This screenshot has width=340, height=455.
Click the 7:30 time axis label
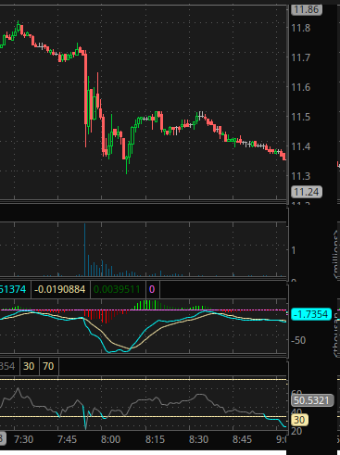(24, 439)
